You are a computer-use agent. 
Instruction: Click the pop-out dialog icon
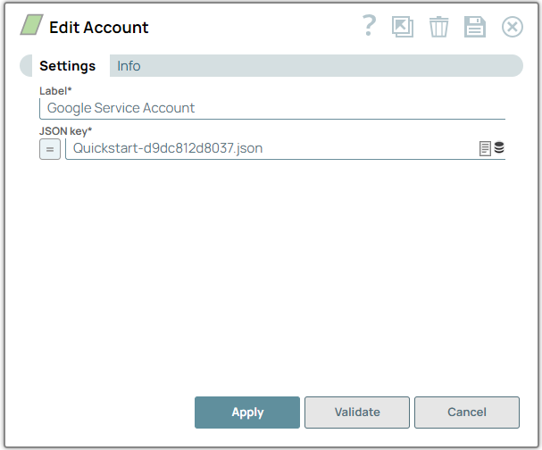point(403,27)
